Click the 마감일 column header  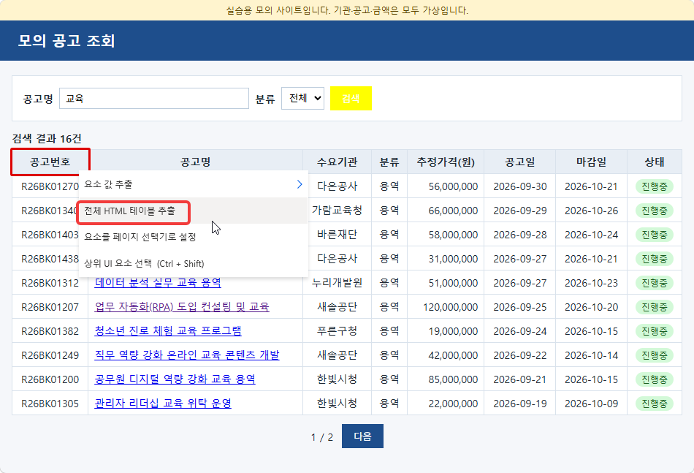coord(591,162)
